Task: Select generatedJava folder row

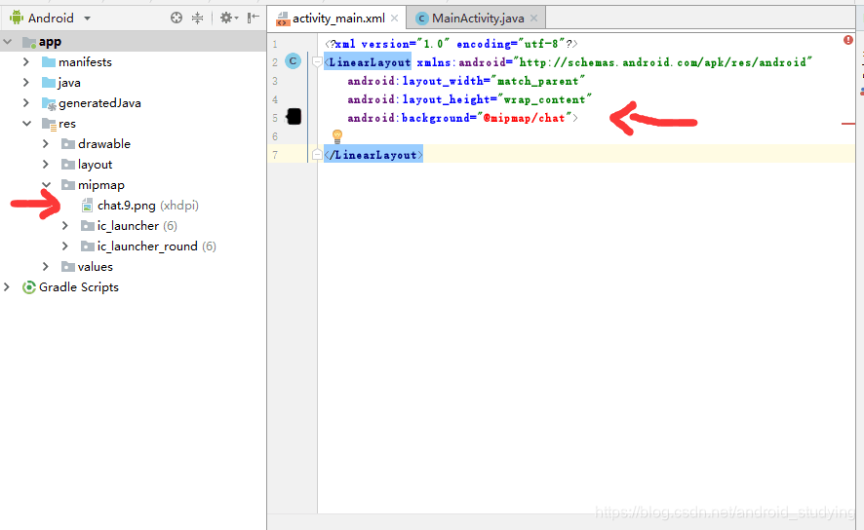Action: pyautogui.click(x=133, y=103)
